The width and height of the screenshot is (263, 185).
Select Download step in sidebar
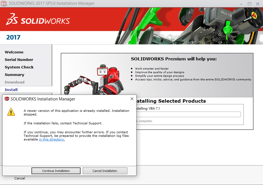[x=14, y=82]
